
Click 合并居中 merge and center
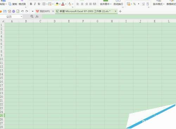(x=106, y=4)
